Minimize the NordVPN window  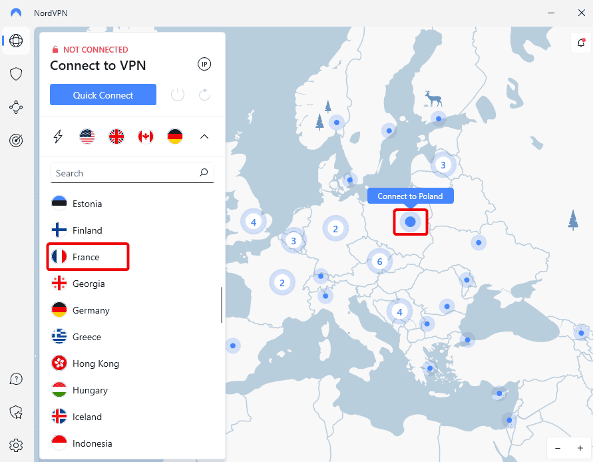551,13
